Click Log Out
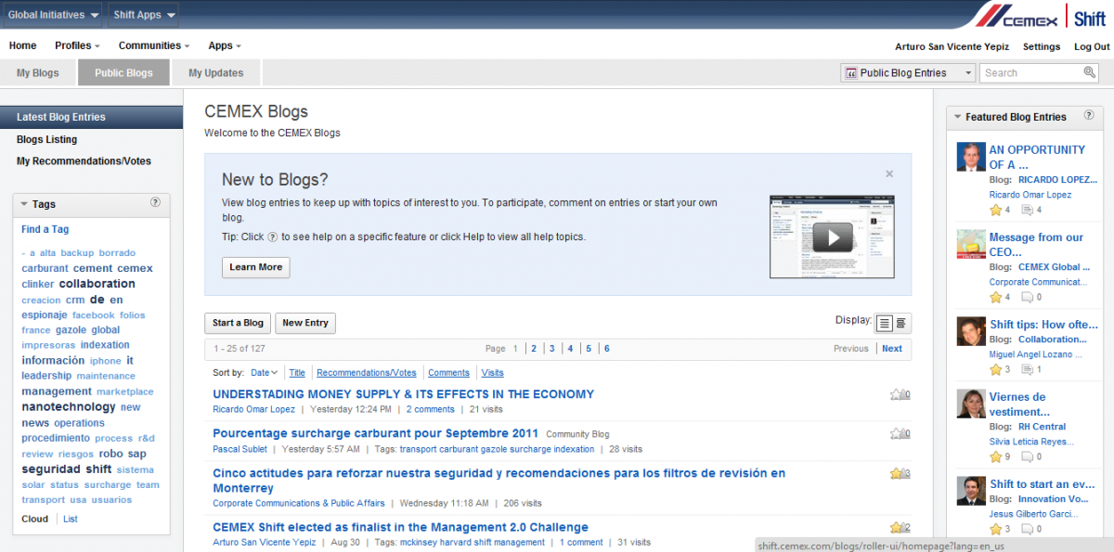The height and width of the screenshot is (552, 1114). (1092, 46)
